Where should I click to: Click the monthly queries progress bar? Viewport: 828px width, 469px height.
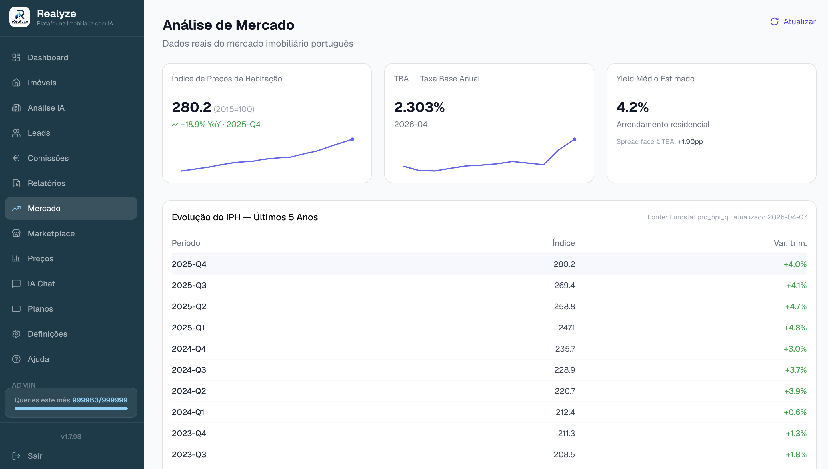71,408
